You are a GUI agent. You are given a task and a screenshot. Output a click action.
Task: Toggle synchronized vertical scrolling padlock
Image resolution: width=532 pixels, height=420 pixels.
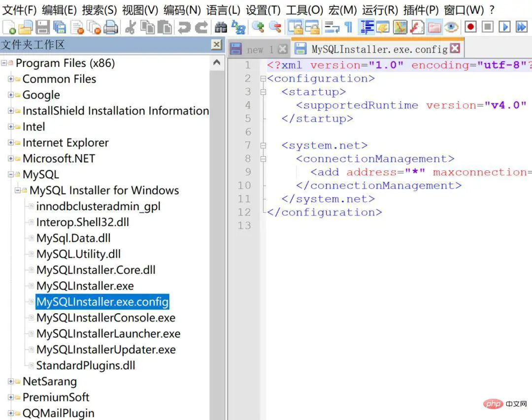pyautogui.click(x=296, y=28)
